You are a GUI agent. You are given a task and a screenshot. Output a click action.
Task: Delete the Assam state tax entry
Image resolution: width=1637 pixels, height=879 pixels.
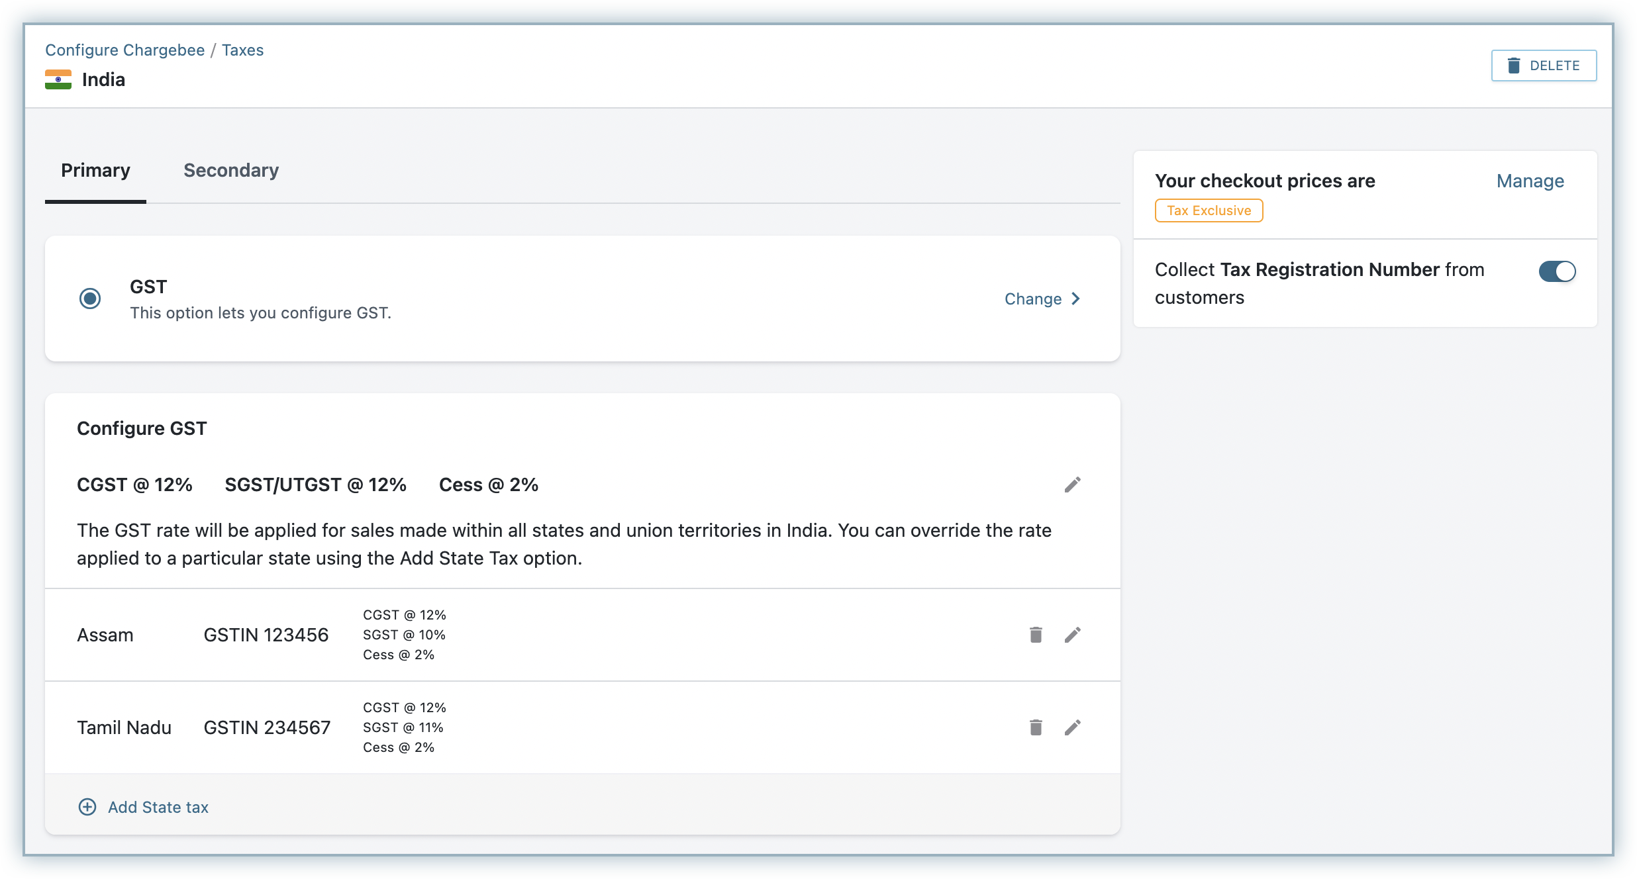(x=1036, y=635)
